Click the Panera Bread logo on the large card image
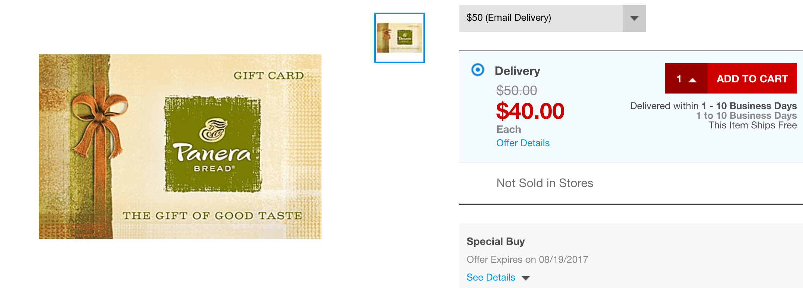Viewport: 803px width, 288px height. [213, 144]
